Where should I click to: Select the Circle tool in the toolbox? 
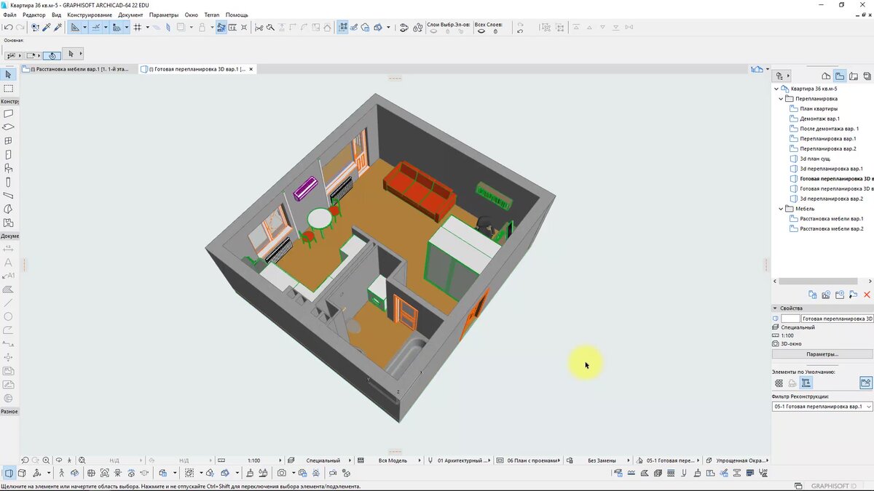coord(8,316)
